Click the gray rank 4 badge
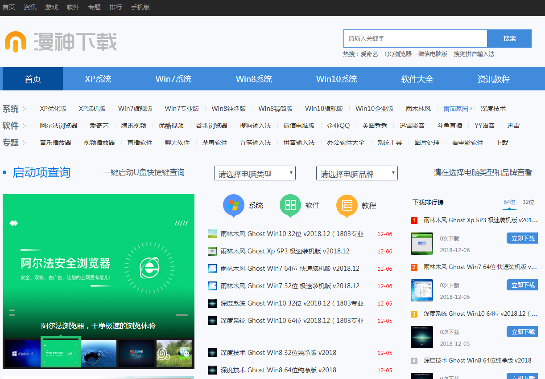The width and height of the screenshot is (545, 379). [414, 361]
